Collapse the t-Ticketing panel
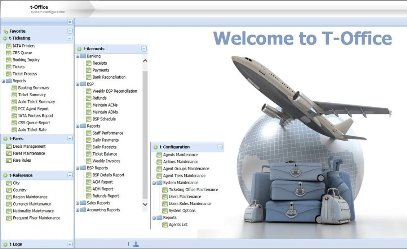This screenshot has width=407, height=249. coord(70,38)
